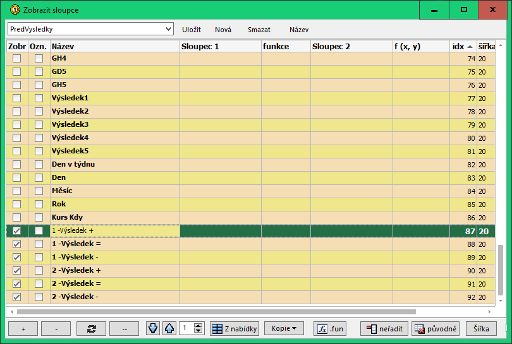Image resolution: width=512 pixels, height=344 pixels.
Task: Open the Kopie dropdown button
Action: 284,328
